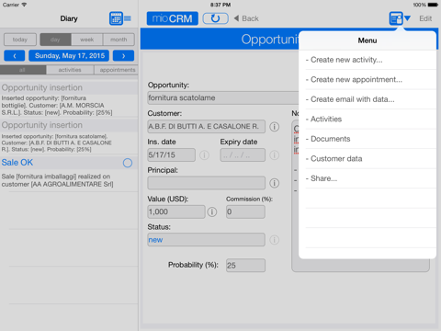Open the diary calendar icon

pyautogui.click(x=116, y=18)
